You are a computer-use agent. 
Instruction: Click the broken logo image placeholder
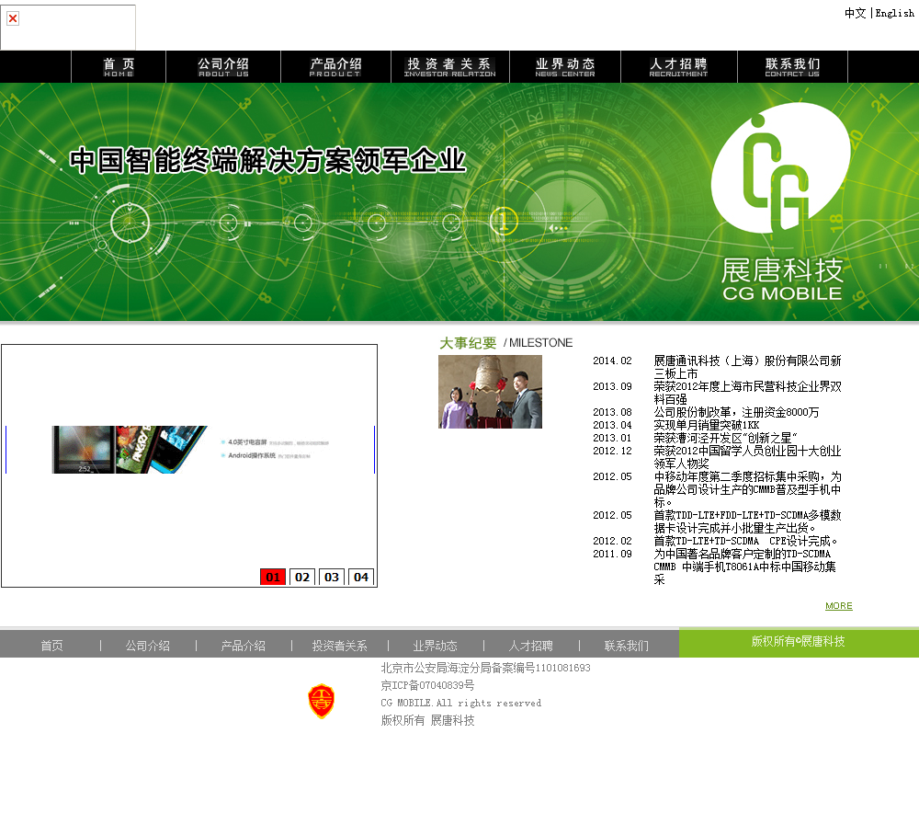click(x=68, y=27)
